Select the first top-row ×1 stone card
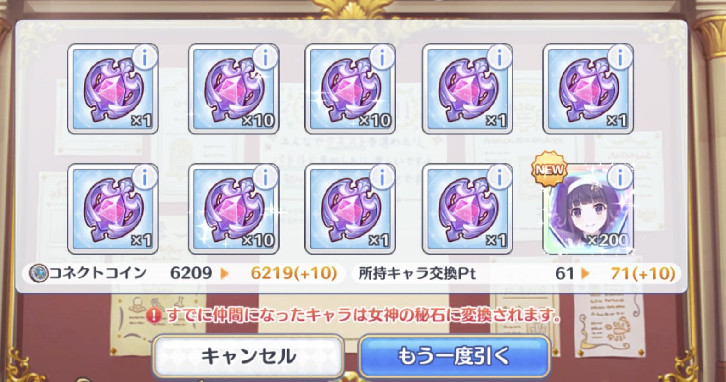726x382 pixels. coord(113,89)
